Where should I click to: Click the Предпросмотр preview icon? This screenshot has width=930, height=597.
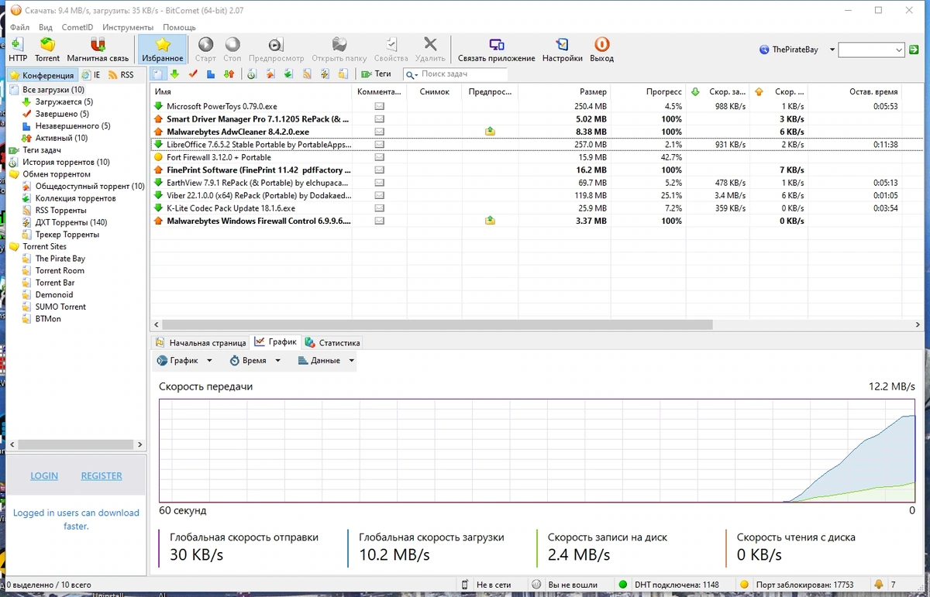click(x=276, y=50)
